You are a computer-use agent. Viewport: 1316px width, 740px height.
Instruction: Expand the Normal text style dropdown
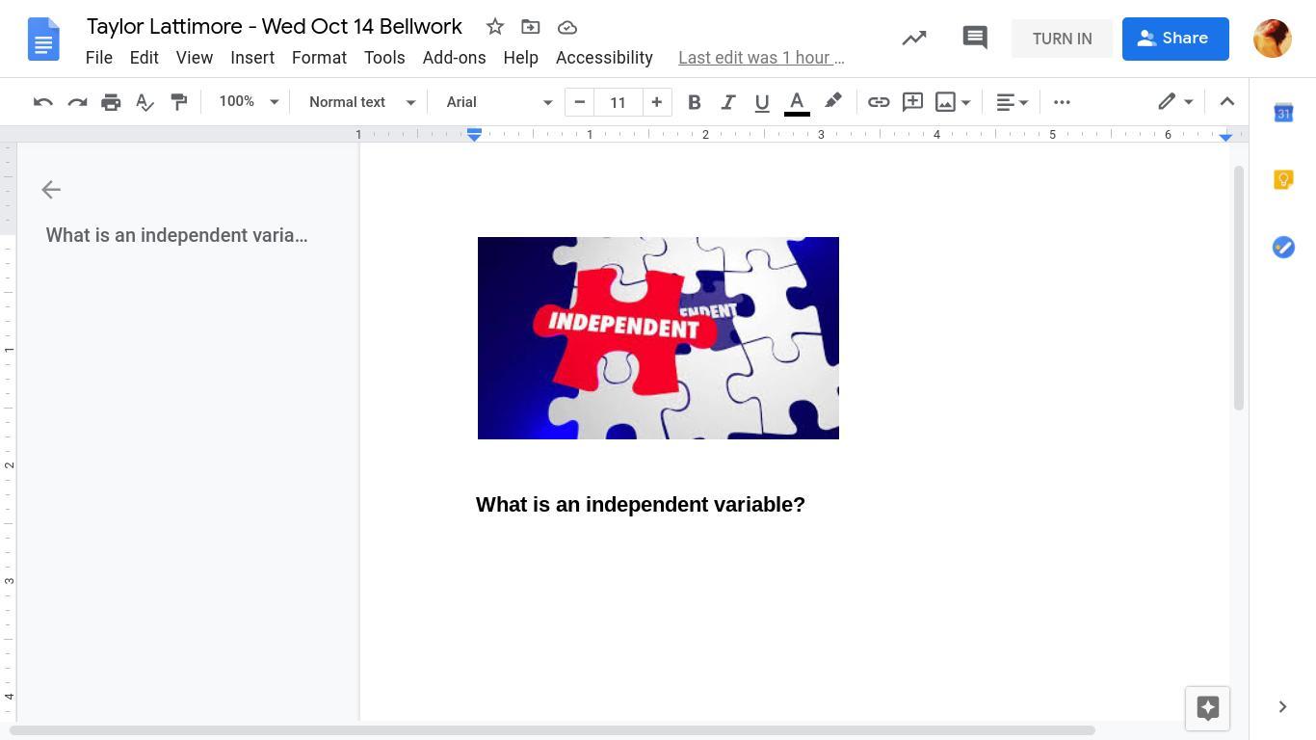point(361,102)
